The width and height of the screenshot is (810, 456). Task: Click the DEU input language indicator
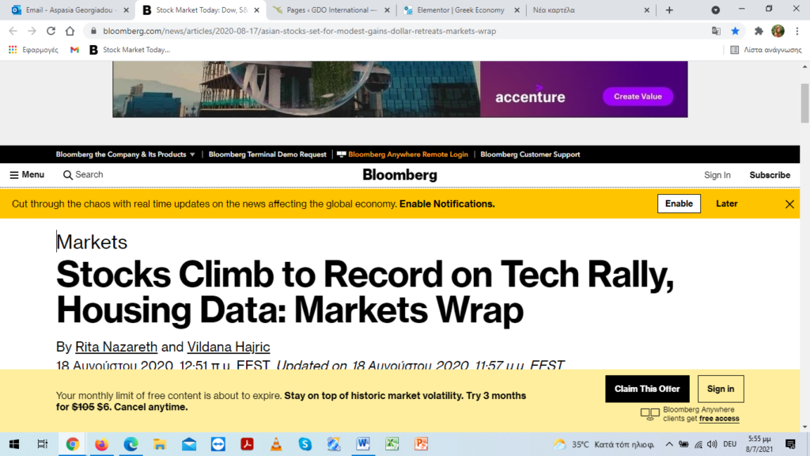tap(729, 444)
